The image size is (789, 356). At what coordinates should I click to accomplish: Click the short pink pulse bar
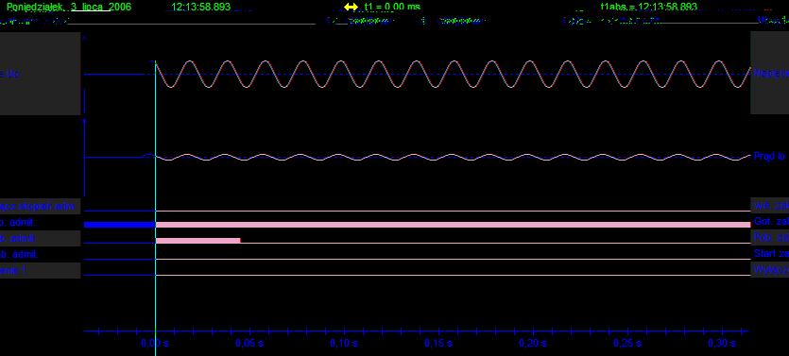point(198,241)
